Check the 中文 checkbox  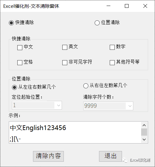coord(20,48)
